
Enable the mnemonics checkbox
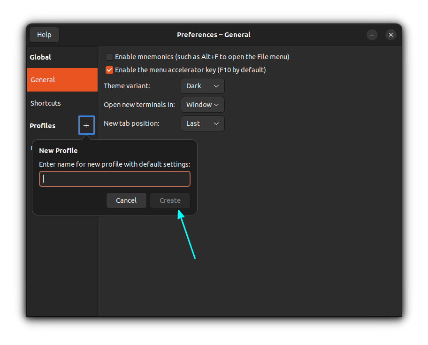click(109, 57)
